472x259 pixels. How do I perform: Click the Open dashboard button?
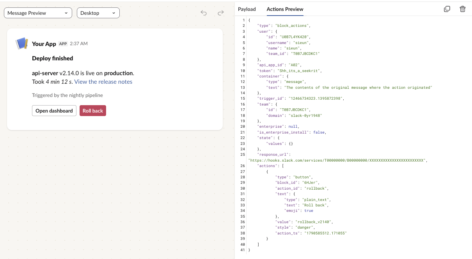pyautogui.click(x=54, y=111)
